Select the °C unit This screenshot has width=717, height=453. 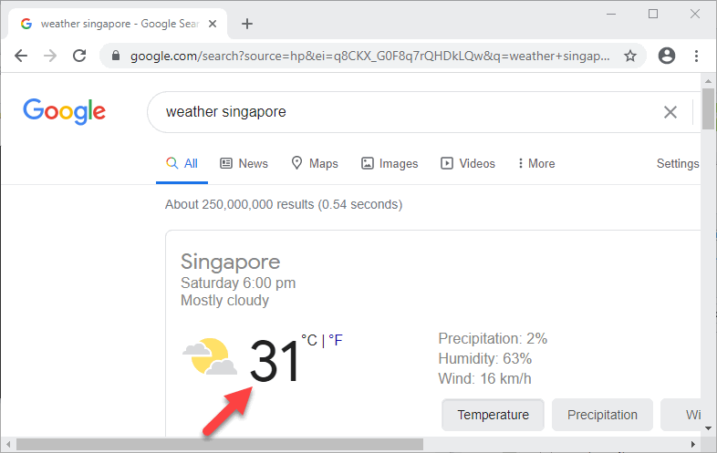[x=309, y=340]
